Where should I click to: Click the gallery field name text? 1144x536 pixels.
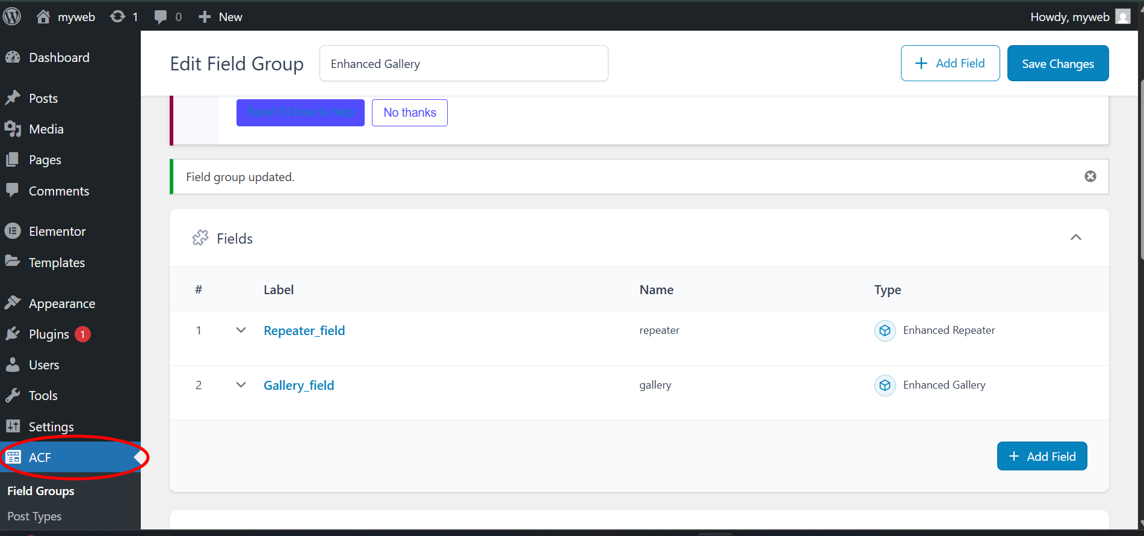tap(655, 385)
